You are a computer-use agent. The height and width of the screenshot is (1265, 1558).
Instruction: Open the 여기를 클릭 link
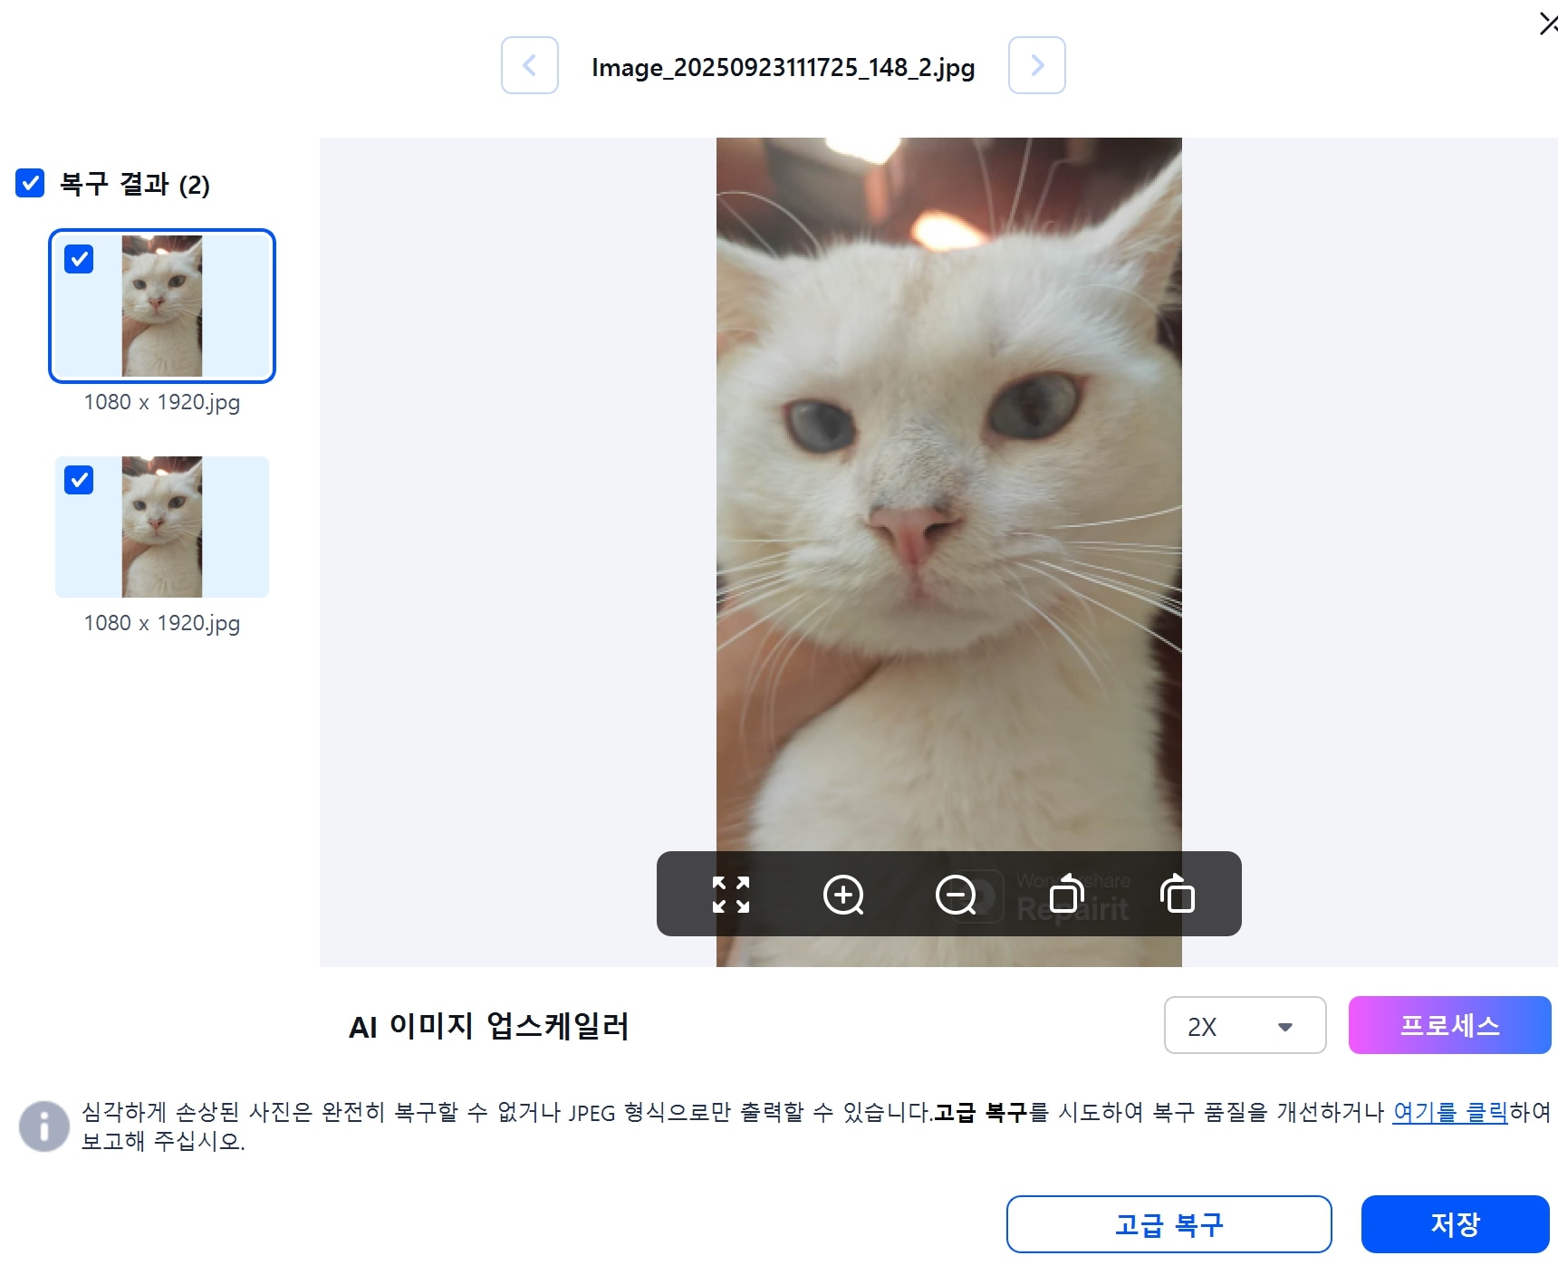1449,1111
